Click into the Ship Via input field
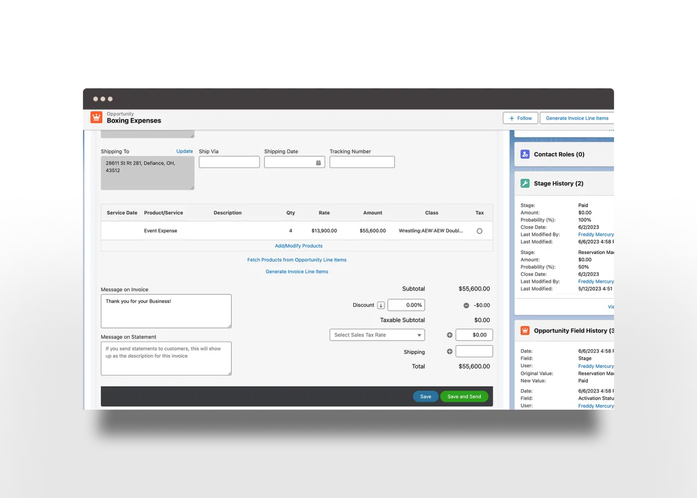The height and width of the screenshot is (498, 697). pos(229,162)
